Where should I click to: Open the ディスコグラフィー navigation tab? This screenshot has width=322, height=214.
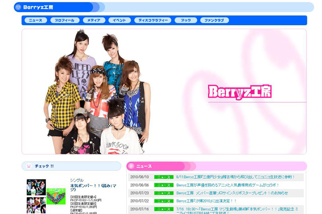tap(153, 20)
